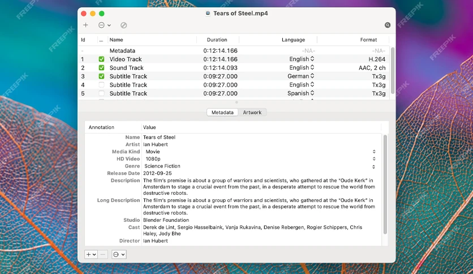
Task: Open the German language selector on track 3
Action: 301,76
